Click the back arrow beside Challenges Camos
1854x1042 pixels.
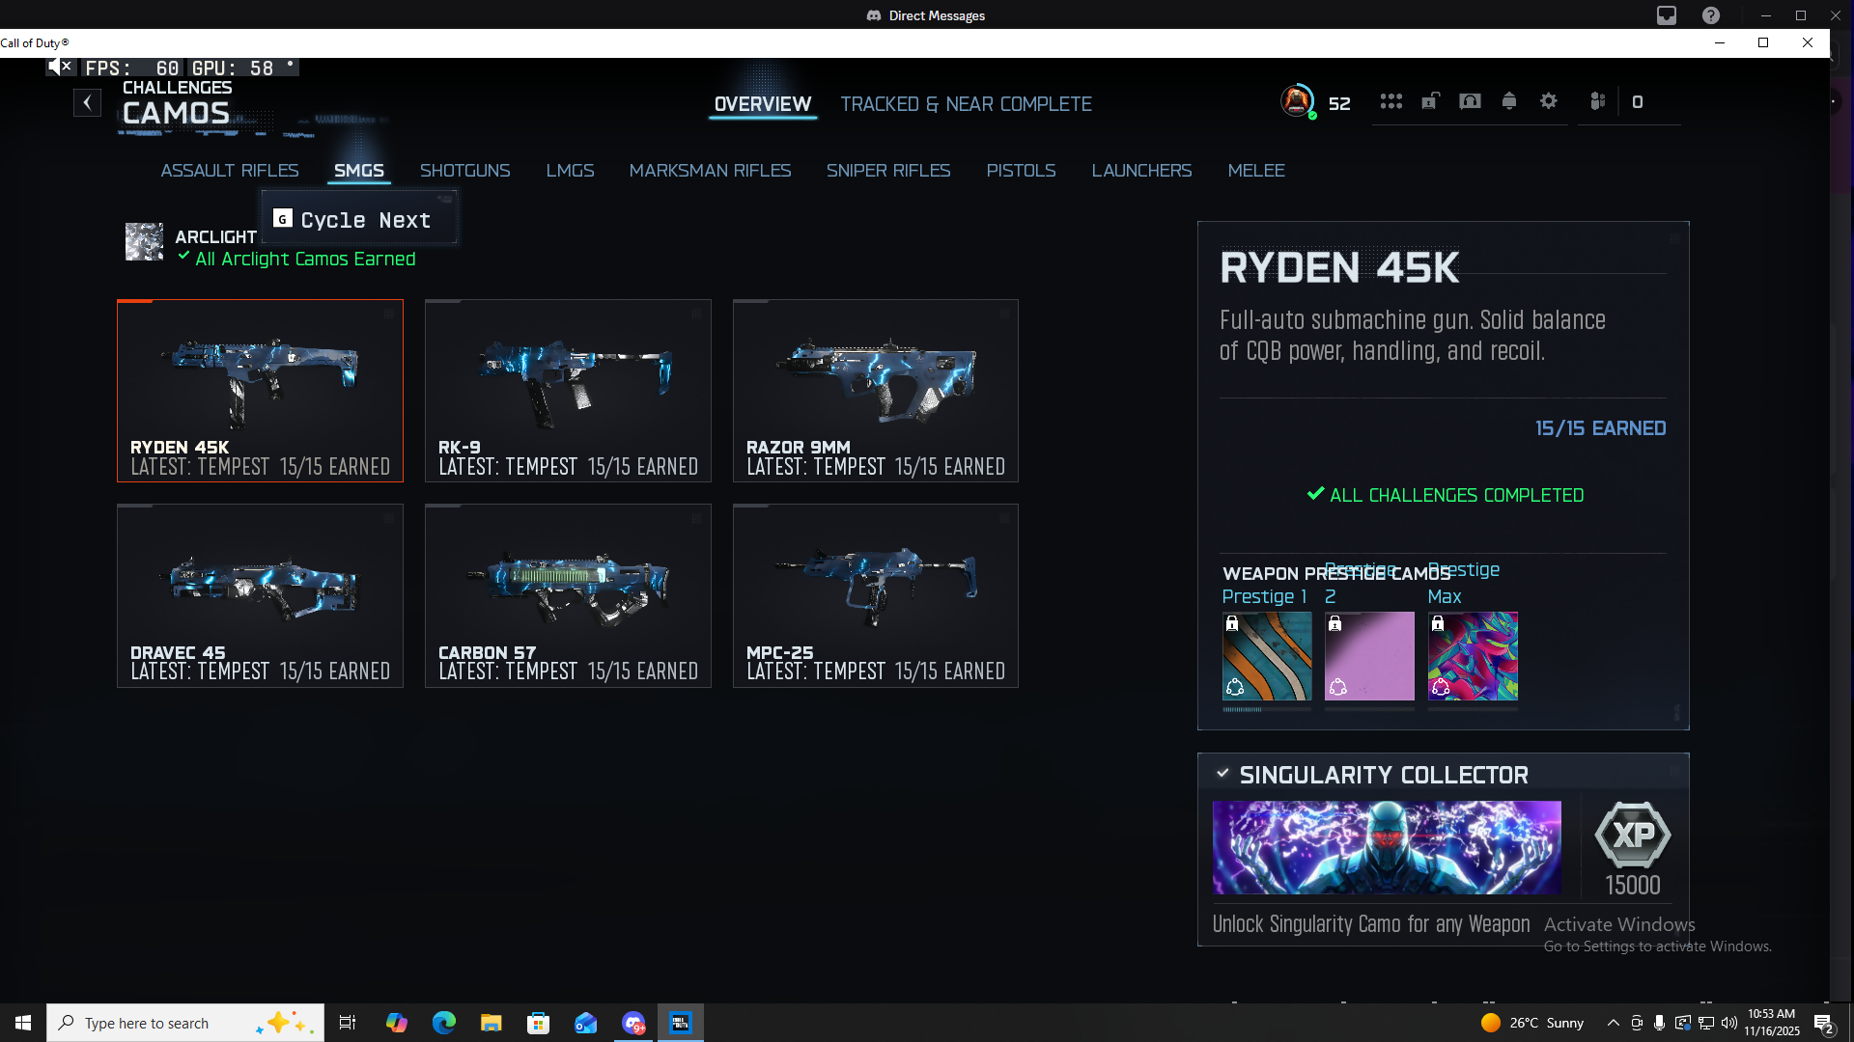pyautogui.click(x=87, y=102)
